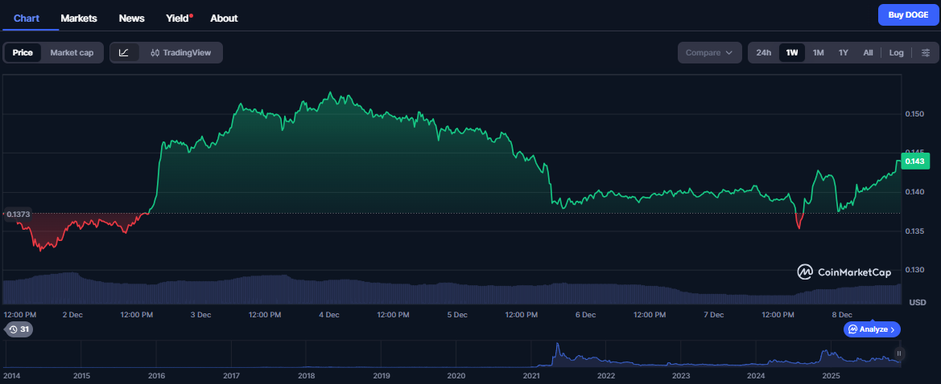Click the 0.1373 baseline price label
Screen dimensions: 941x384
(18, 214)
